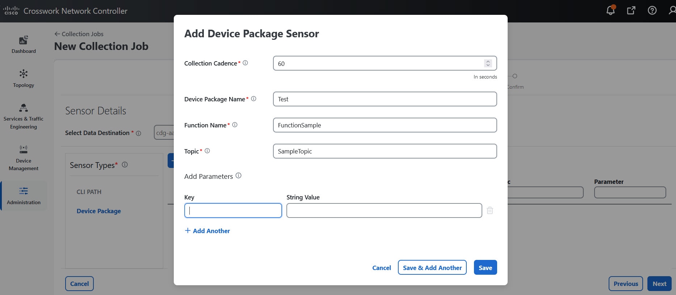
Task: Focus the Collection Cadence field
Action: (x=385, y=63)
